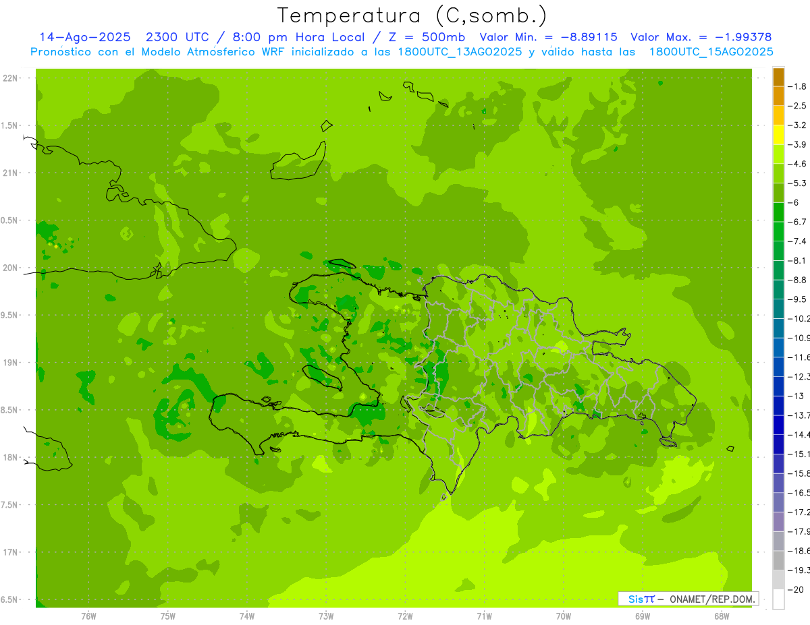The height and width of the screenshot is (625, 810).
Task: Click the '22N' latitude label
Action: coord(11,78)
